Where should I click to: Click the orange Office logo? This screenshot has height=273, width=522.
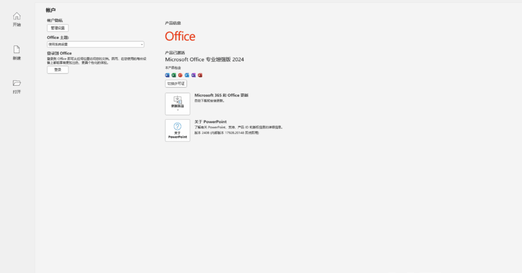tap(180, 36)
